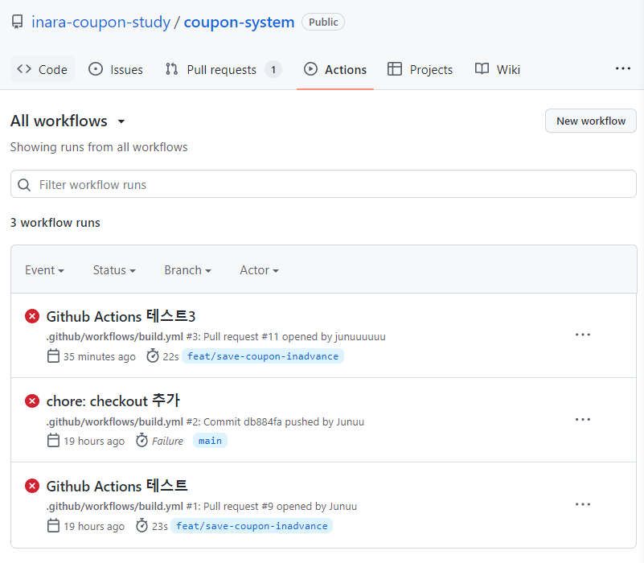Click the Issues tab circle-dot icon
Screen dimensions: 644x563
96,69
